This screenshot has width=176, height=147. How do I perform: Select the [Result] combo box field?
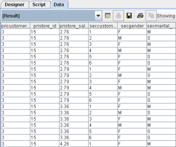[x=48, y=16]
